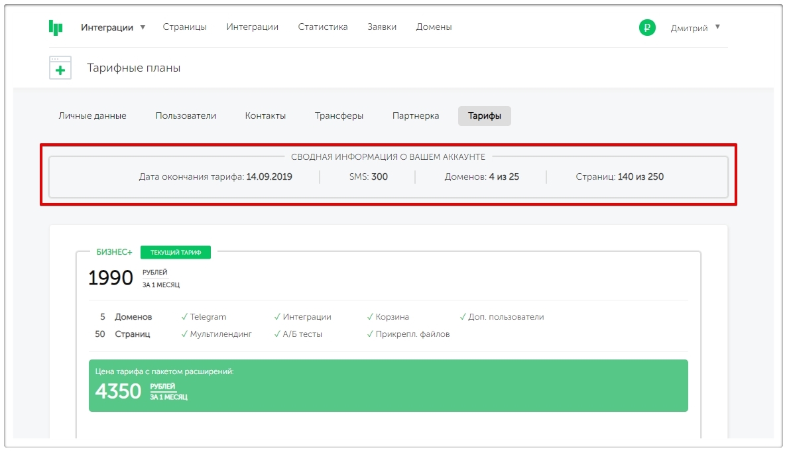Viewport: 787px width, 451px height.
Task: Open the Контакты tab
Action: click(x=265, y=115)
